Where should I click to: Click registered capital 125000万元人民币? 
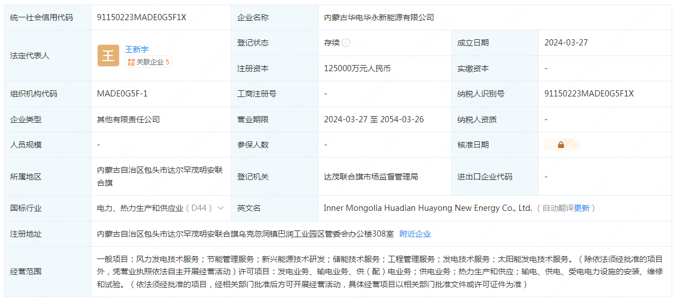coord(357,68)
